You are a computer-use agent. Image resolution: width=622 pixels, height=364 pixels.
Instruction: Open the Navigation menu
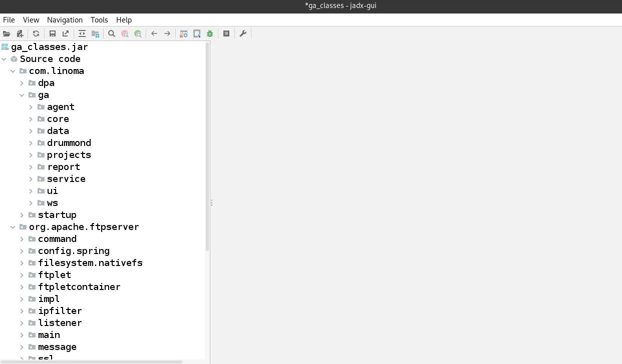[65, 20]
